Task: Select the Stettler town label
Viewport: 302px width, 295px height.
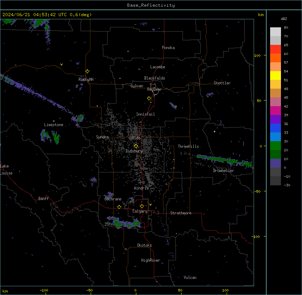Action: tap(222, 83)
